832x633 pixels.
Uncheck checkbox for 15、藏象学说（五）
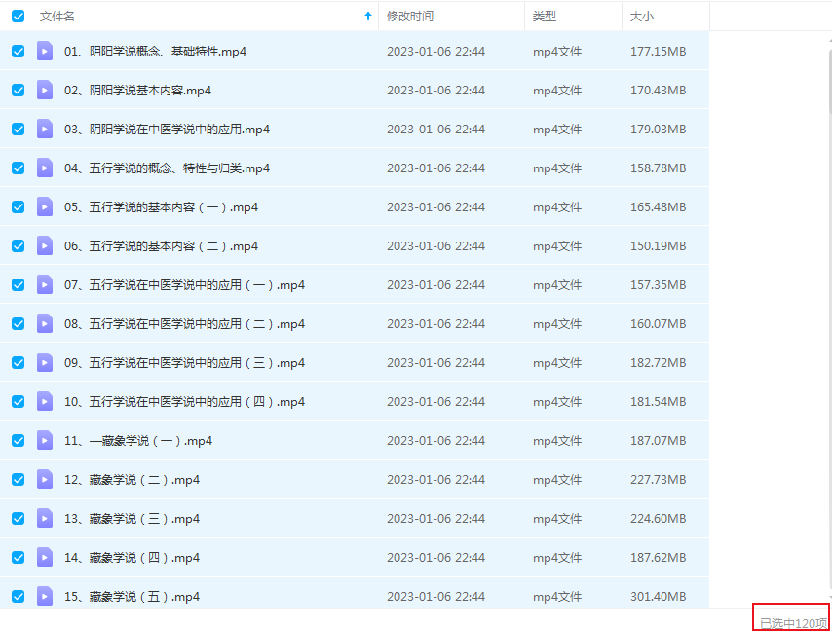click(19, 596)
